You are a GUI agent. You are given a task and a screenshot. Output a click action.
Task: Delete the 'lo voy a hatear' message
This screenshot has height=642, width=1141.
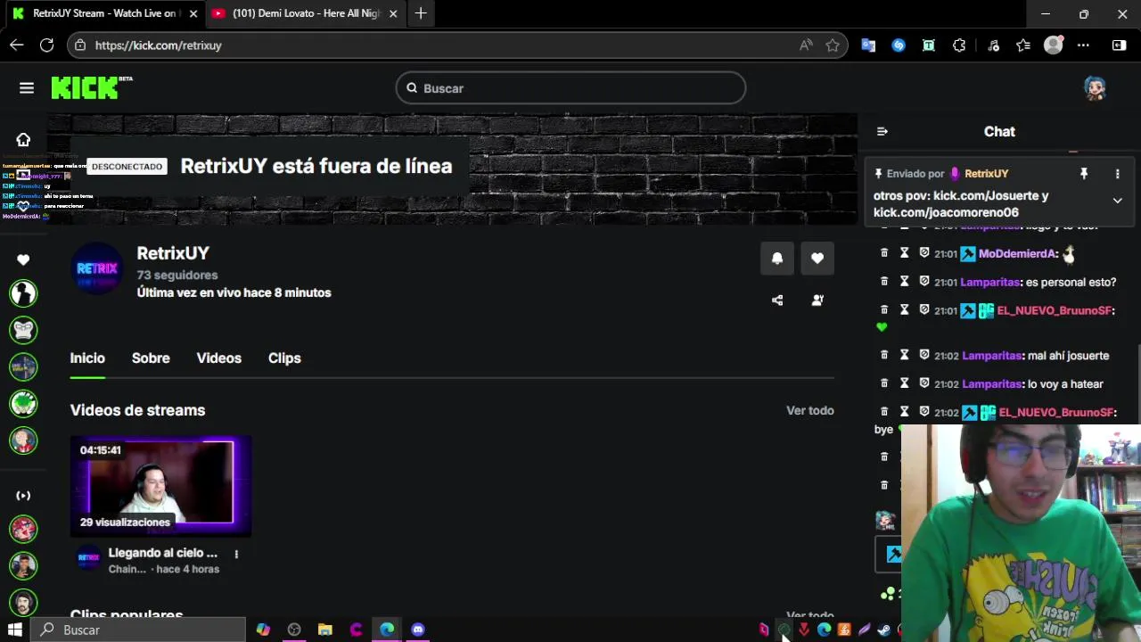coord(884,383)
